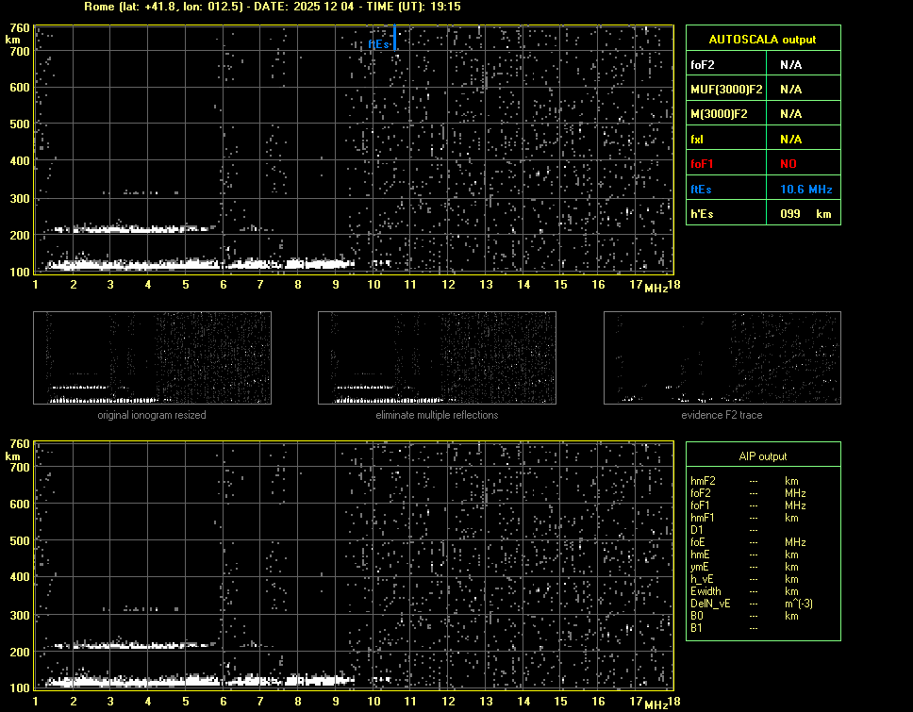
Task: Open the original ionogram resized thumbnail
Action: point(152,358)
